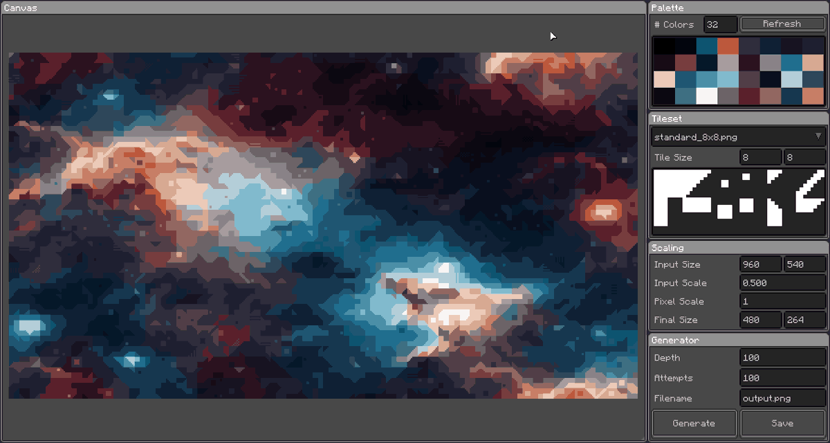Pick the rust orange palette swatch
This screenshot has height=443, width=830.
[728, 46]
